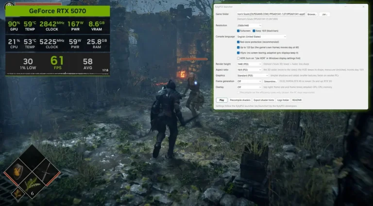Open the Resolution dropdown showing 2560x1440
Screen dimensions: 373x206
coord(249,25)
